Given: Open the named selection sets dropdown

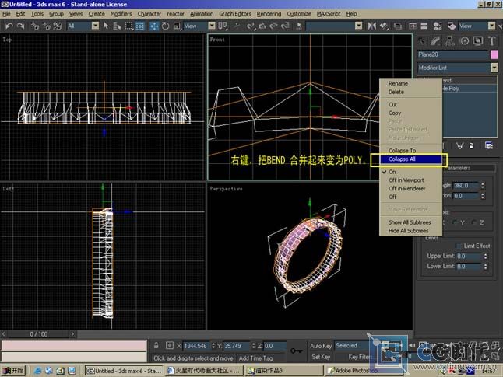Looking at the screenshot, I should [x=359, y=26].
